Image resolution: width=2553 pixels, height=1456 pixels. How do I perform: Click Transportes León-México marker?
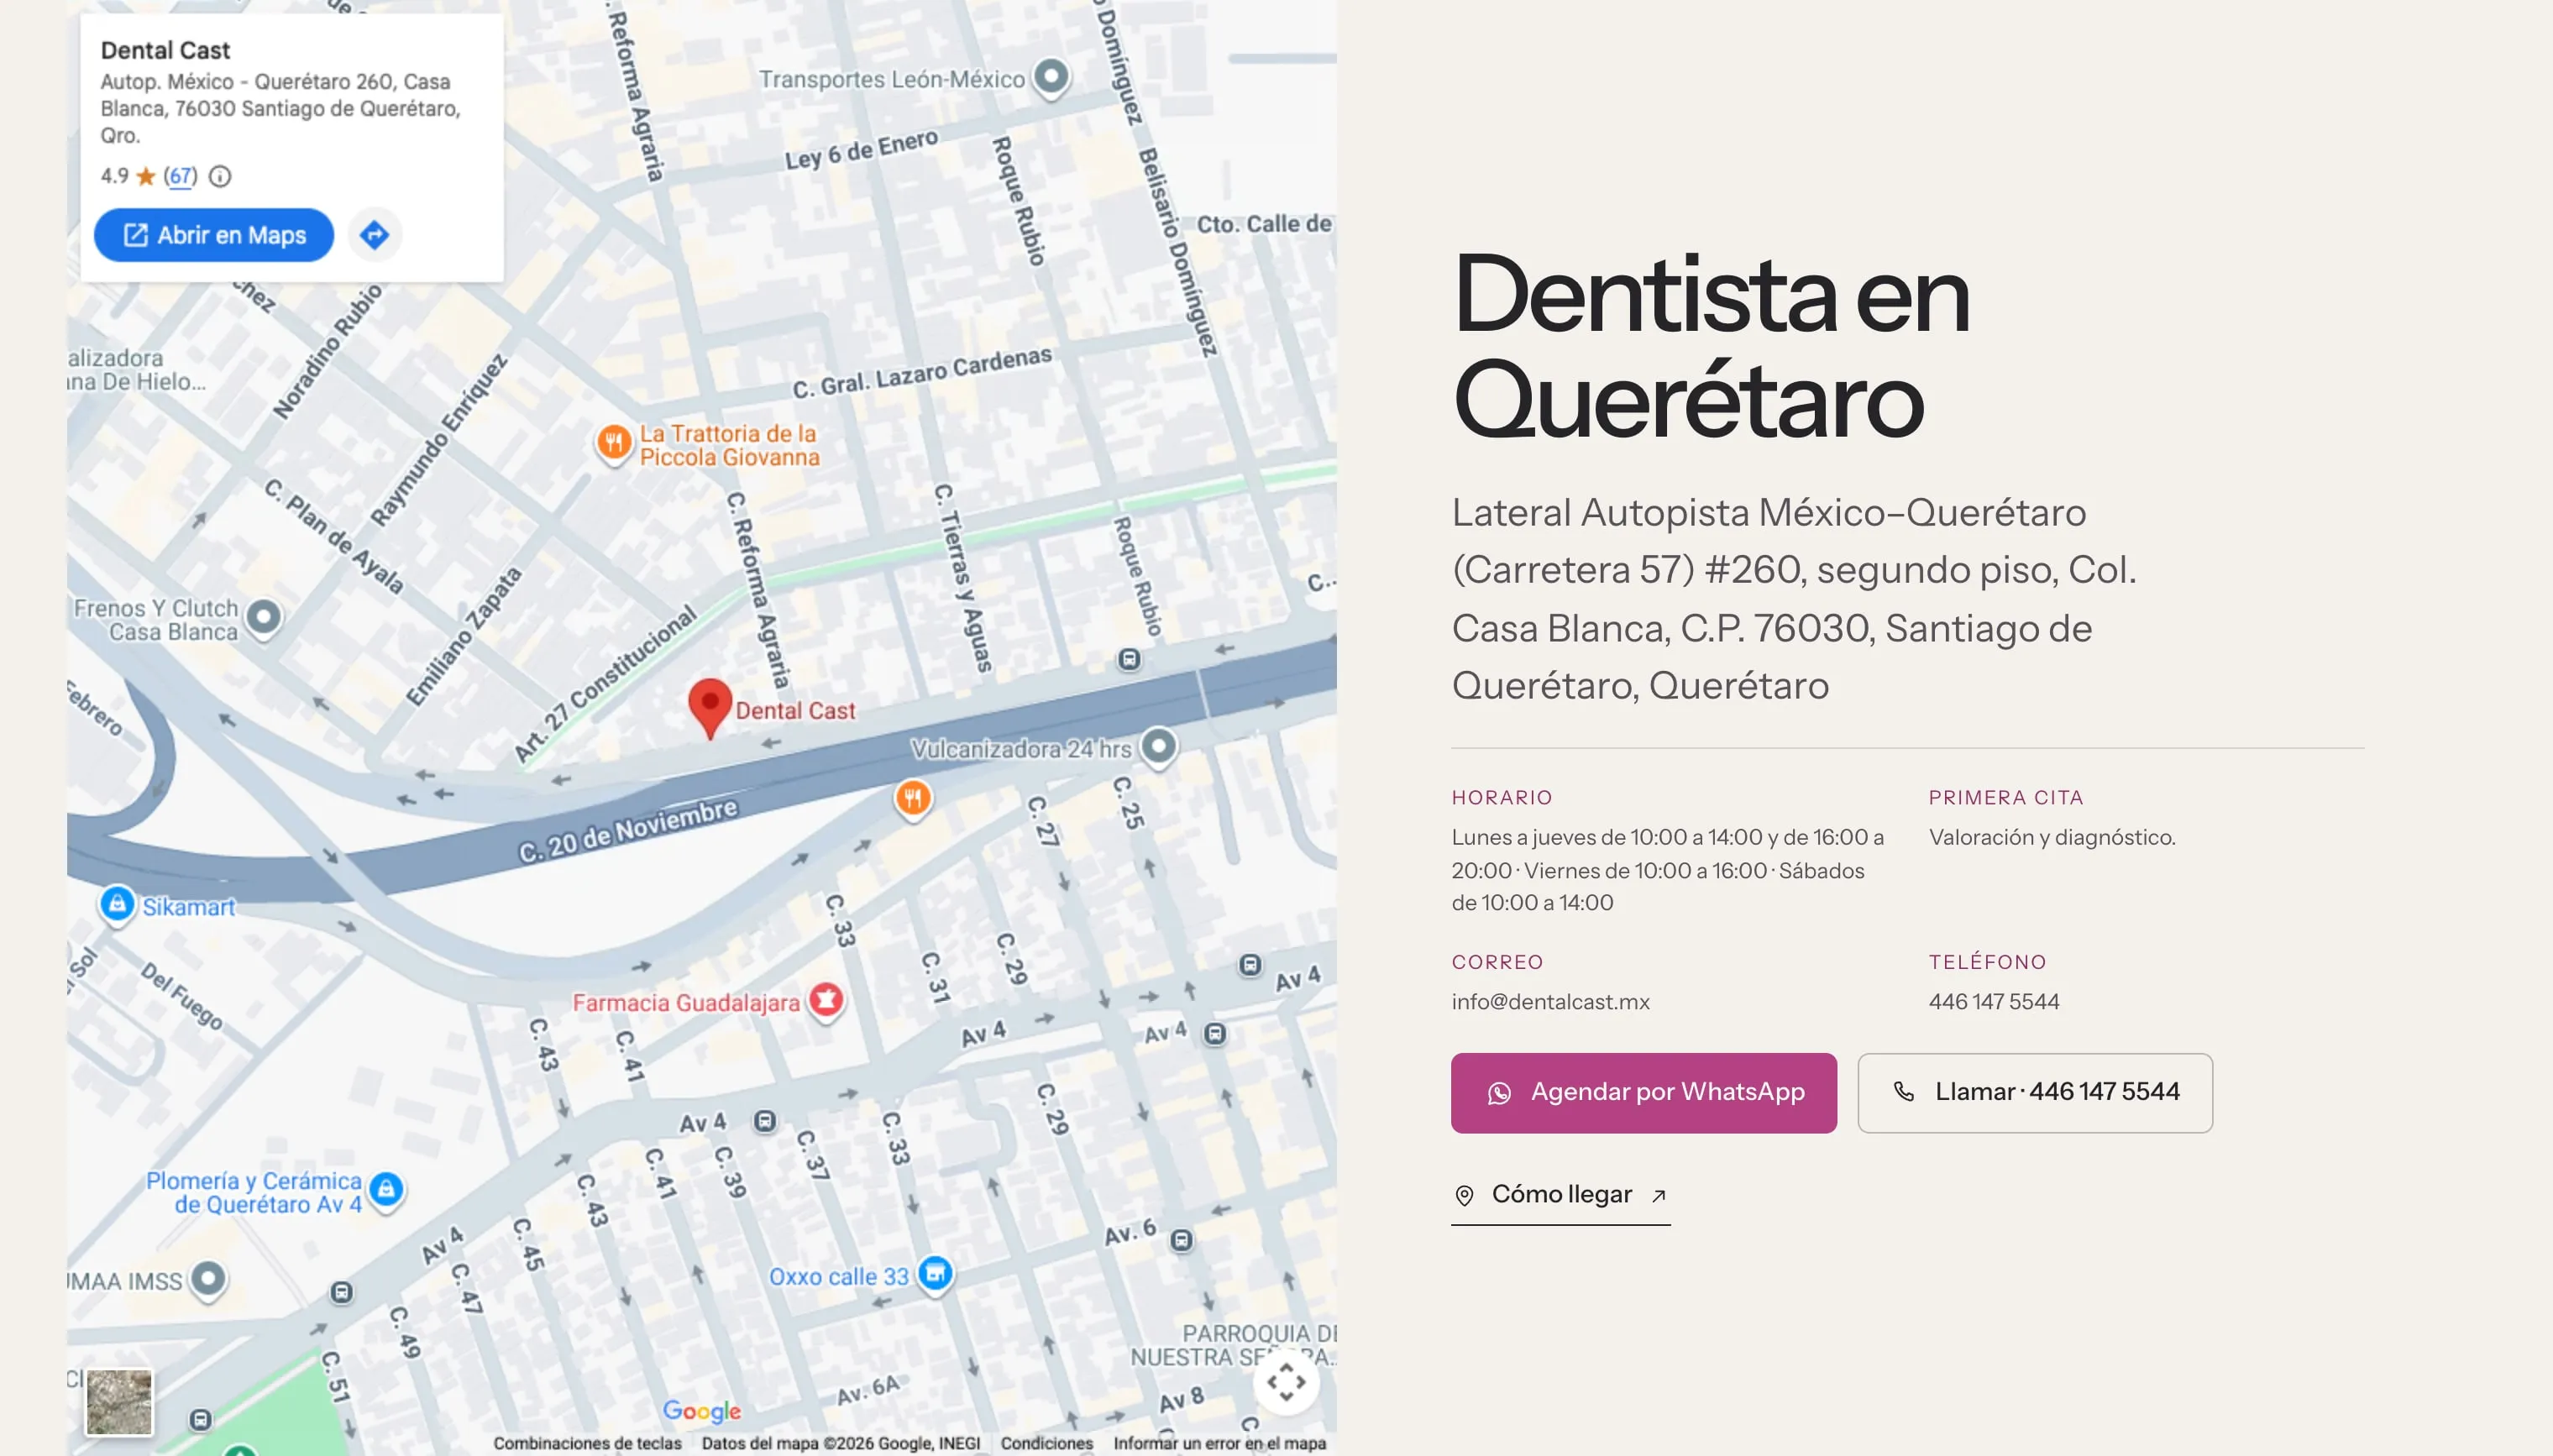pos(1051,77)
